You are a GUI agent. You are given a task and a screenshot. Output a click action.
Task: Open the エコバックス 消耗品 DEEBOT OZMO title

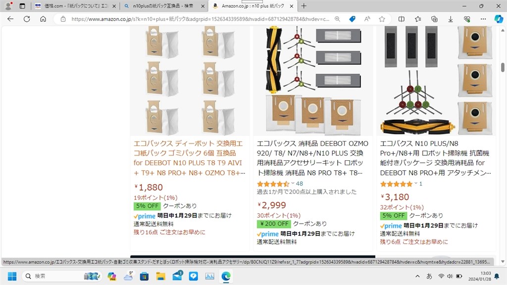click(x=312, y=158)
